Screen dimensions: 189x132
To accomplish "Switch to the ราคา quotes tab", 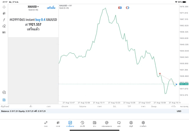I will click(46, 124).
